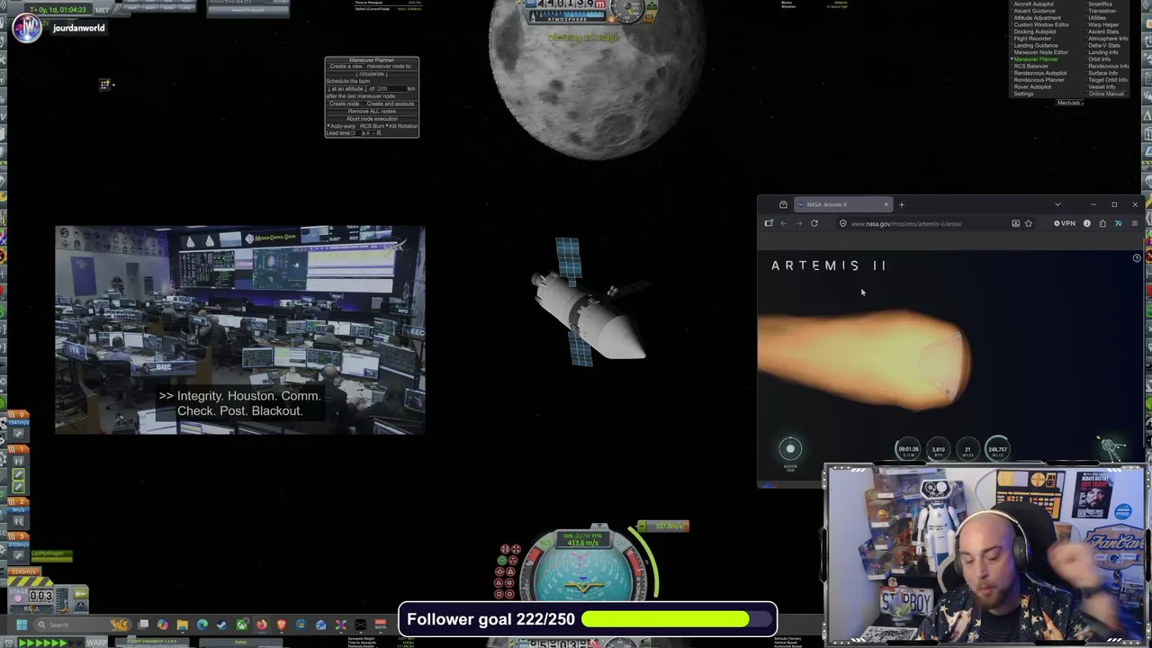Viewport: 1152px width, 648px height.
Task: Toggle Maneuver Node Editor window
Action: point(1040,52)
